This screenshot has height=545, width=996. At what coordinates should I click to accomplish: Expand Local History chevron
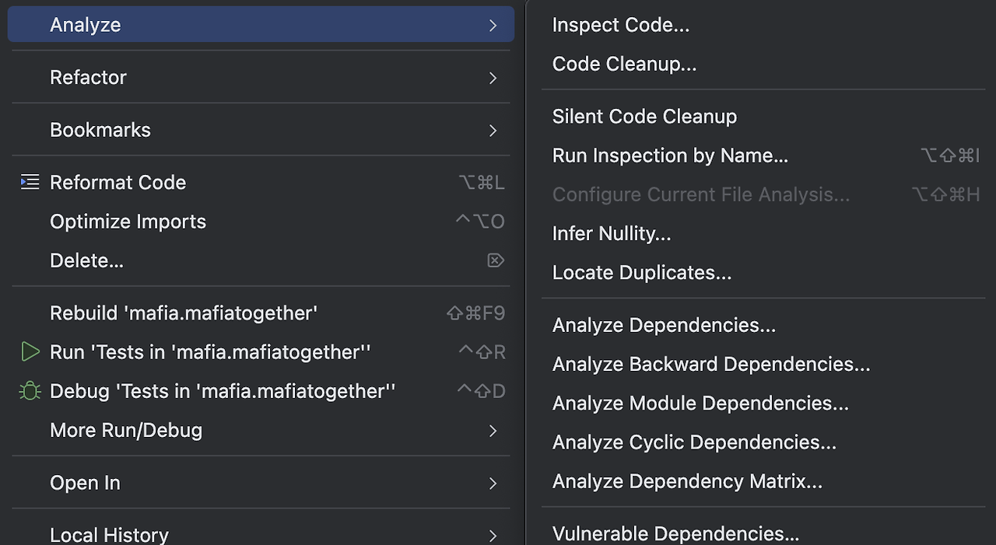click(493, 535)
